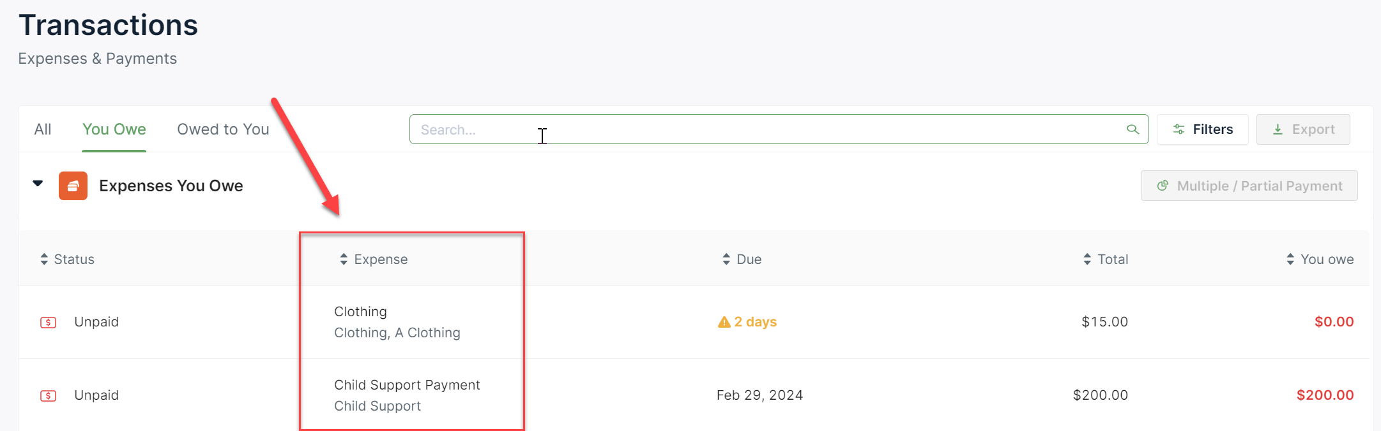Sort by Expense column arrows
The width and height of the screenshot is (1381, 431).
(344, 259)
